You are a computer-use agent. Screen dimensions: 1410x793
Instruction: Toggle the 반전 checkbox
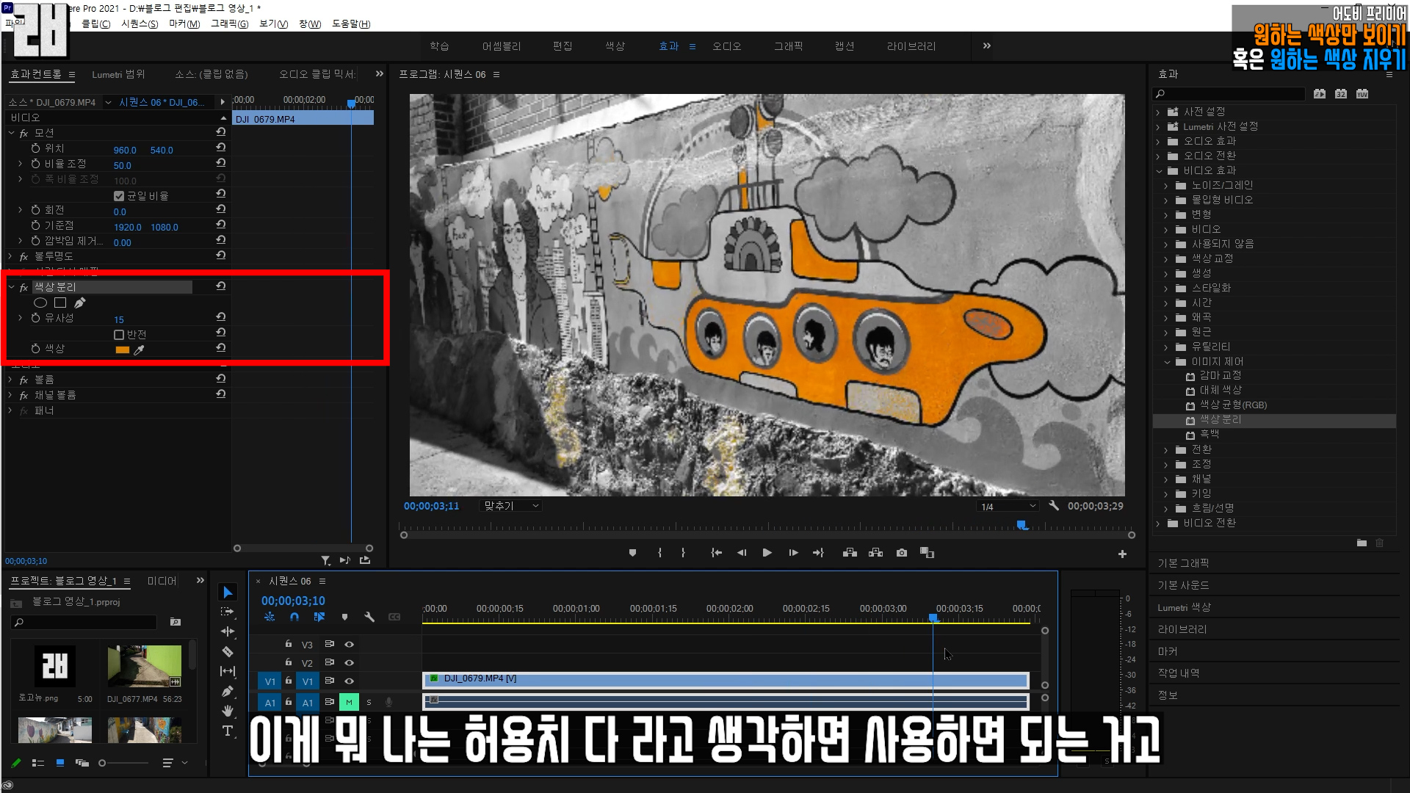tap(119, 335)
